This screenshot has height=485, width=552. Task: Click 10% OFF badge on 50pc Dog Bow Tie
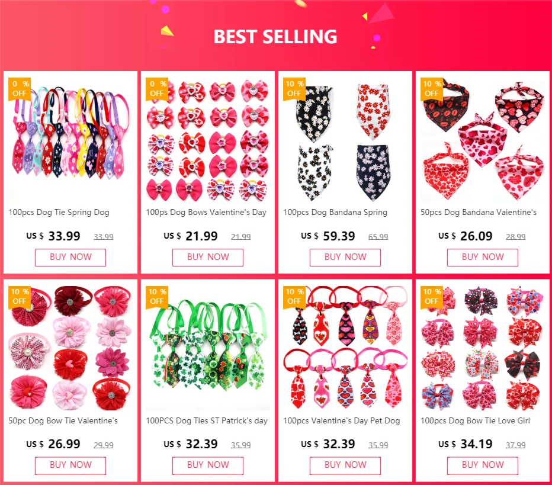click(20, 297)
